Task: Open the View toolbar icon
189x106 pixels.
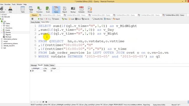Action: click(x=31, y=10)
